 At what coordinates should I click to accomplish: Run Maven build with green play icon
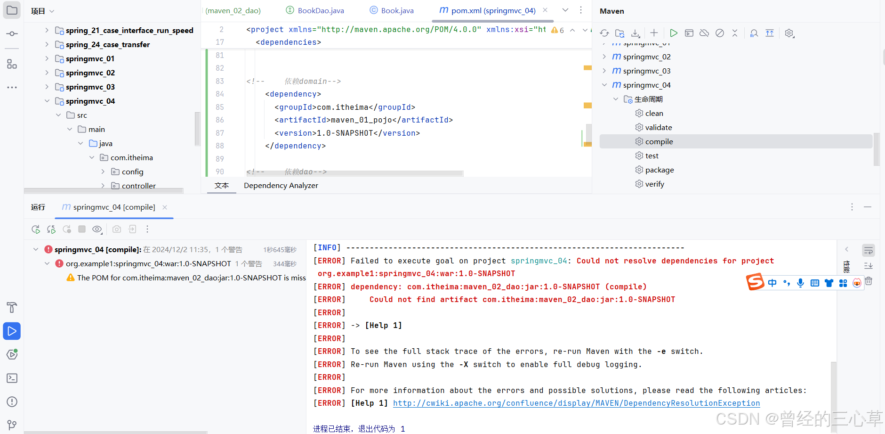[674, 33]
